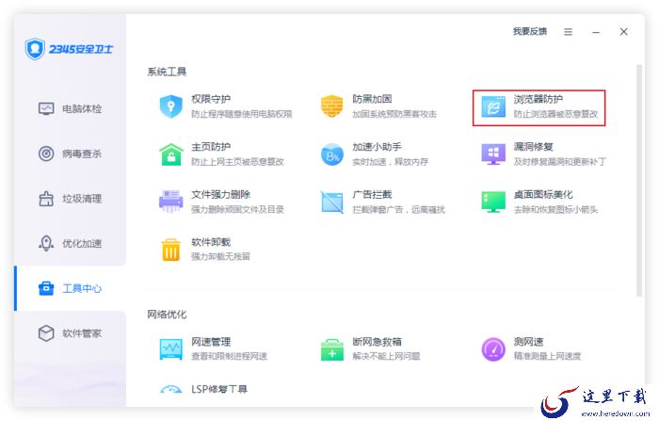The image size is (659, 421).
Task: Click the 精准测量上网速度 description
Action: coord(547,356)
